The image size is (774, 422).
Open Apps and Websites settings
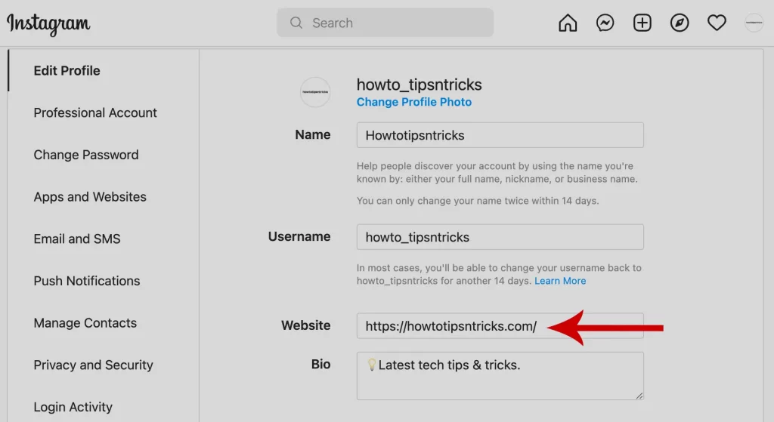coord(90,197)
